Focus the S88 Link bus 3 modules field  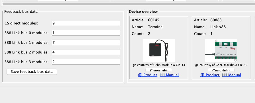(x=86, y=62)
